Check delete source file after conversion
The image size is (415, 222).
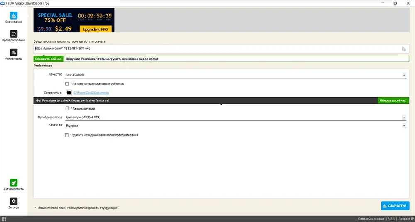pyautogui.click(x=67, y=135)
